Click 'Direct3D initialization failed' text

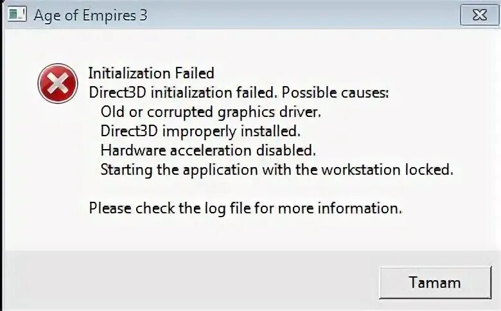coord(182,93)
